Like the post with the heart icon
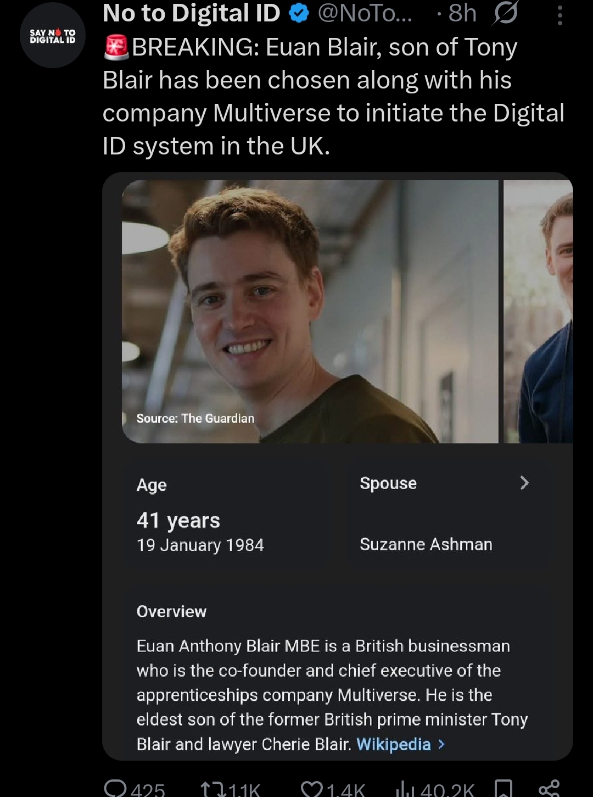Screen dimensions: 593x797 tap(312, 789)
